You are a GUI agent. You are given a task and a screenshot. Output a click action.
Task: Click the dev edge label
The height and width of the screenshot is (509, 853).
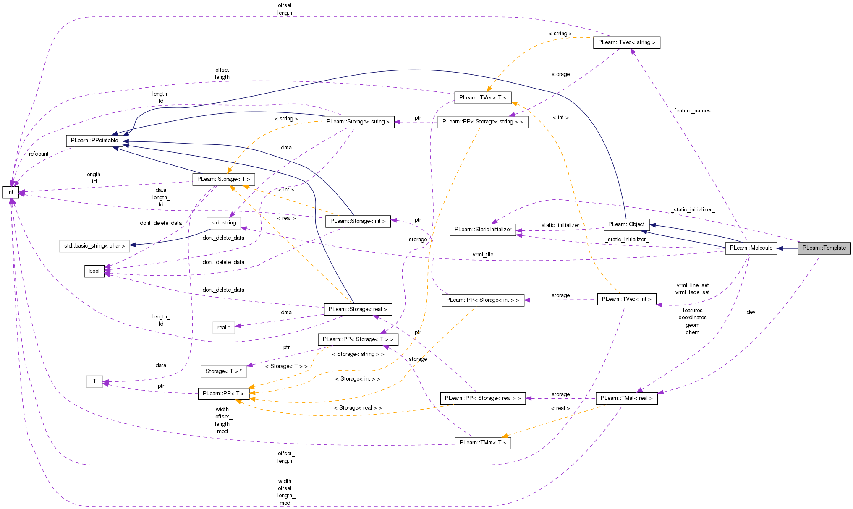(x=751, y=312)
